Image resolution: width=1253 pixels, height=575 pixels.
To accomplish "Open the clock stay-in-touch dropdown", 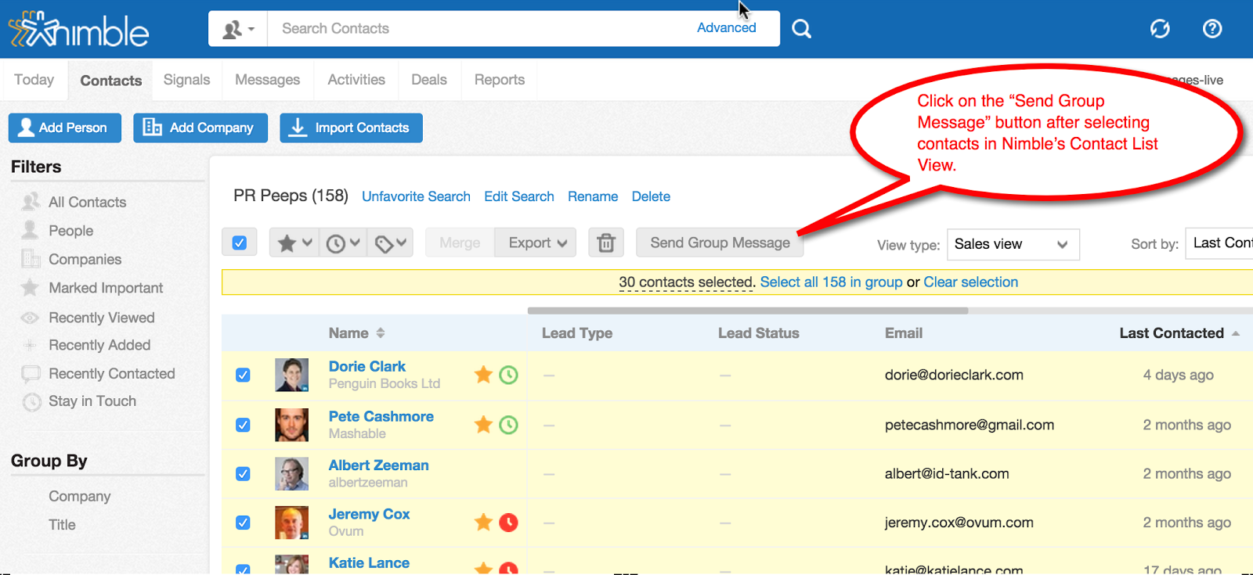I will click(x=342, y=243).
